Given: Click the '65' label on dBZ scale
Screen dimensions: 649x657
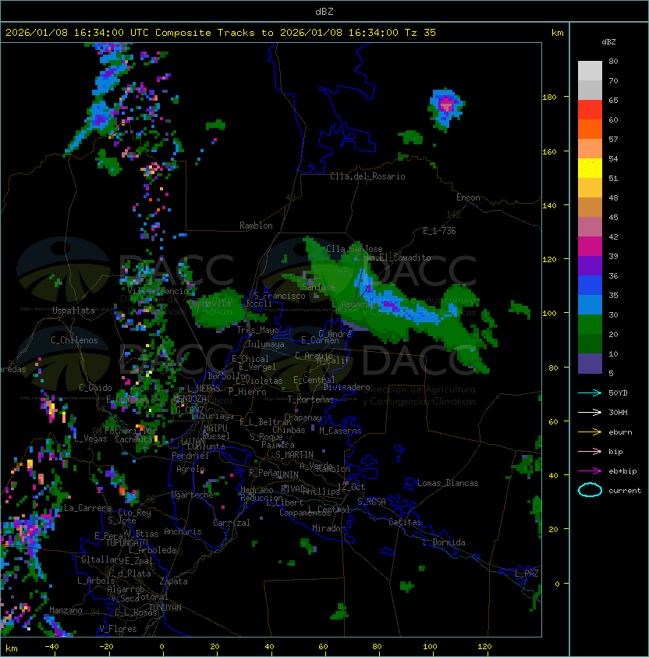Looking at the screenshot, I should point(613,100).
